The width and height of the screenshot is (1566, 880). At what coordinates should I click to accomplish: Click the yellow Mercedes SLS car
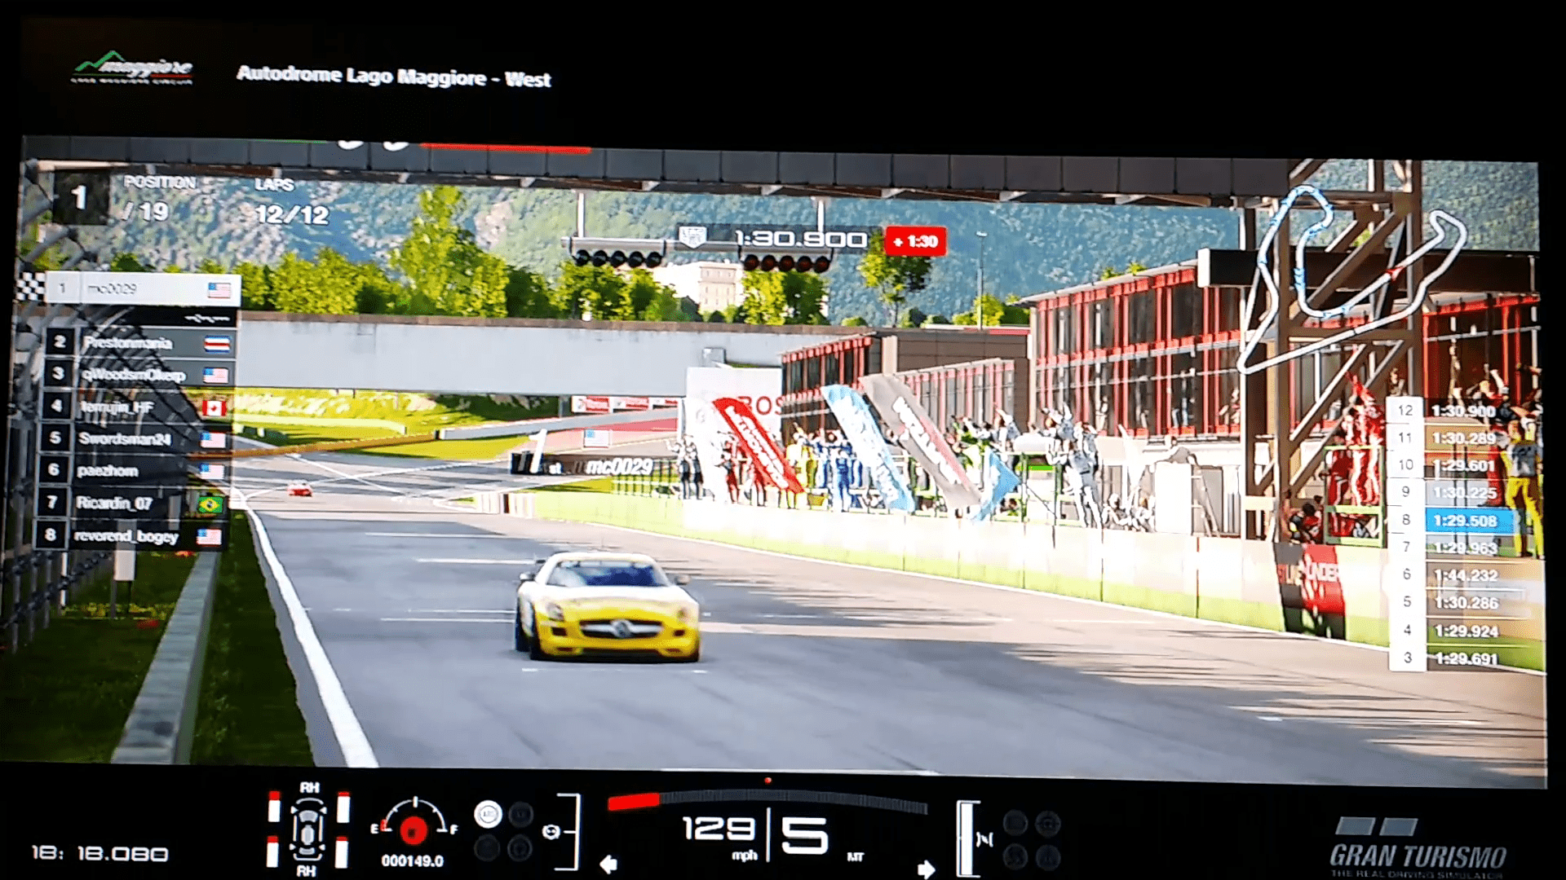pos(607,606)
